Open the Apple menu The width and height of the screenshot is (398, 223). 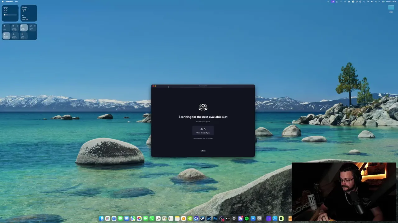coord(2,1)
